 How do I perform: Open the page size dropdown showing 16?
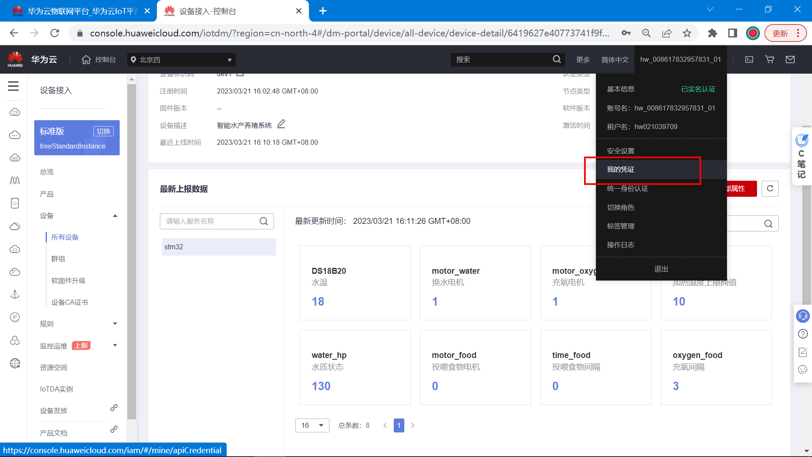point(312,425)
